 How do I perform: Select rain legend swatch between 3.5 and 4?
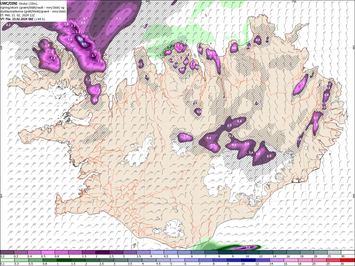click(135, 260)
